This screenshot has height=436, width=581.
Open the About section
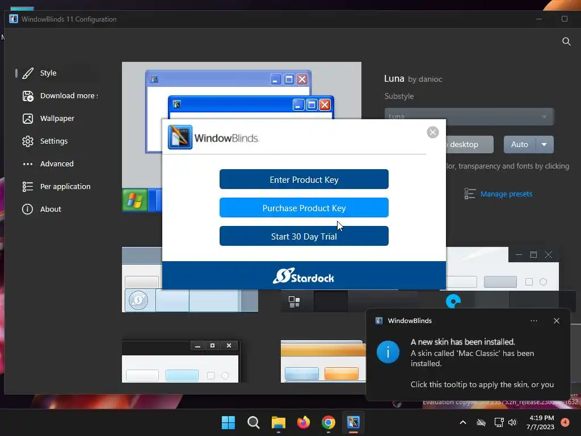pos(50,209)
